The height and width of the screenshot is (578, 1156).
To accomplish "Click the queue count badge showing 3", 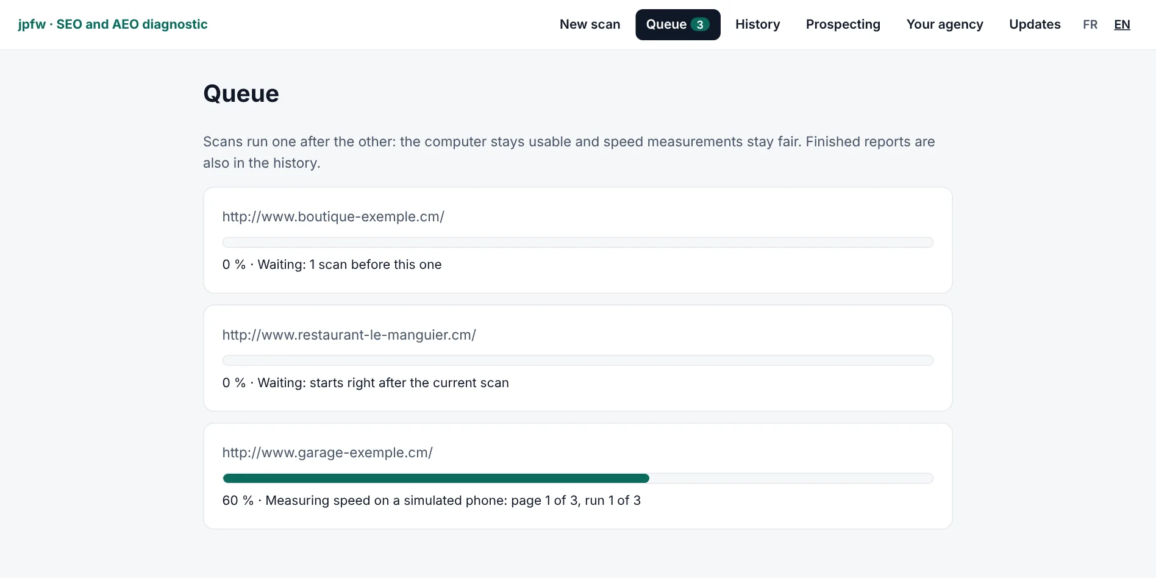I will point(700,24).
